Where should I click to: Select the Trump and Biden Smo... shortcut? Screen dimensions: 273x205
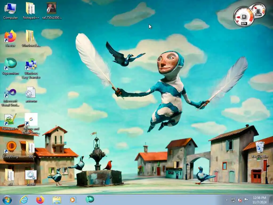pyautogui.click(x=31, y=124)
